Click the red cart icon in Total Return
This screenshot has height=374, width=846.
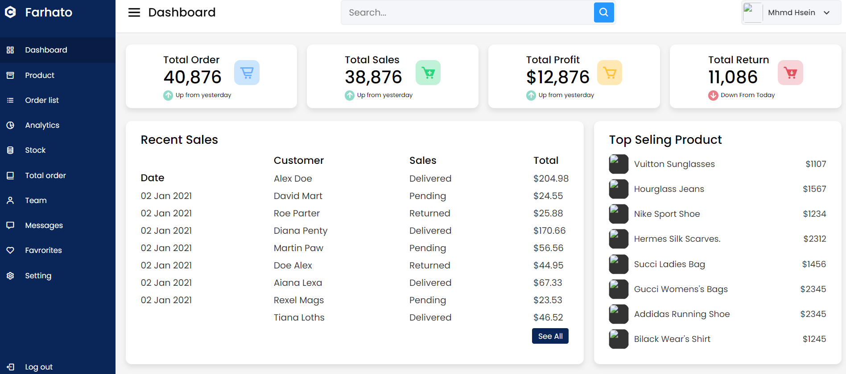point(790,73)
